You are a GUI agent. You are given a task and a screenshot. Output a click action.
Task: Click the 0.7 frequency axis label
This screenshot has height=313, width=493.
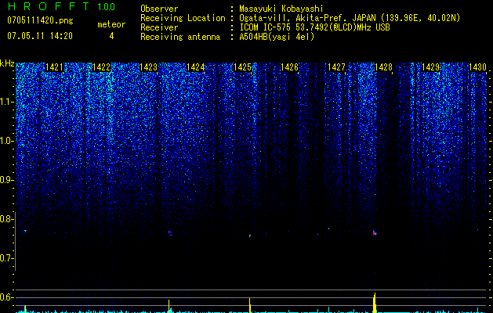point(6,258)
